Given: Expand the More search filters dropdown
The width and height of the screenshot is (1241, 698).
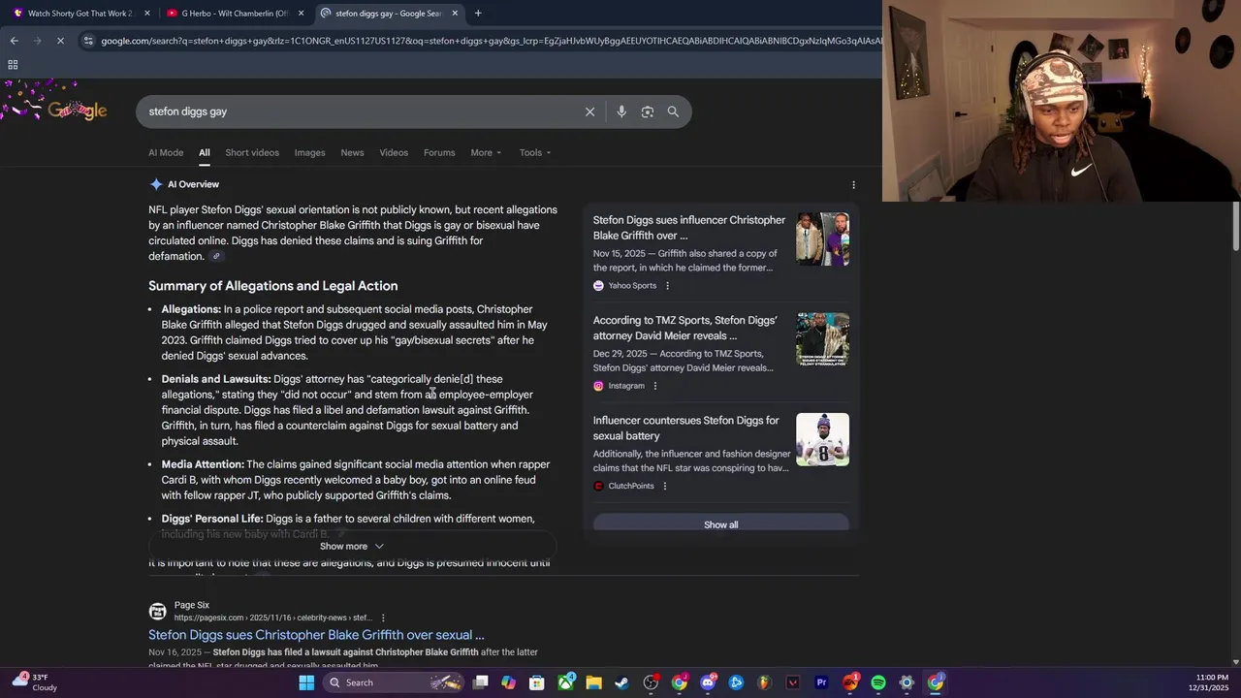Looking at the screenshot, I should pyautogui.click(x=486, y=152).
